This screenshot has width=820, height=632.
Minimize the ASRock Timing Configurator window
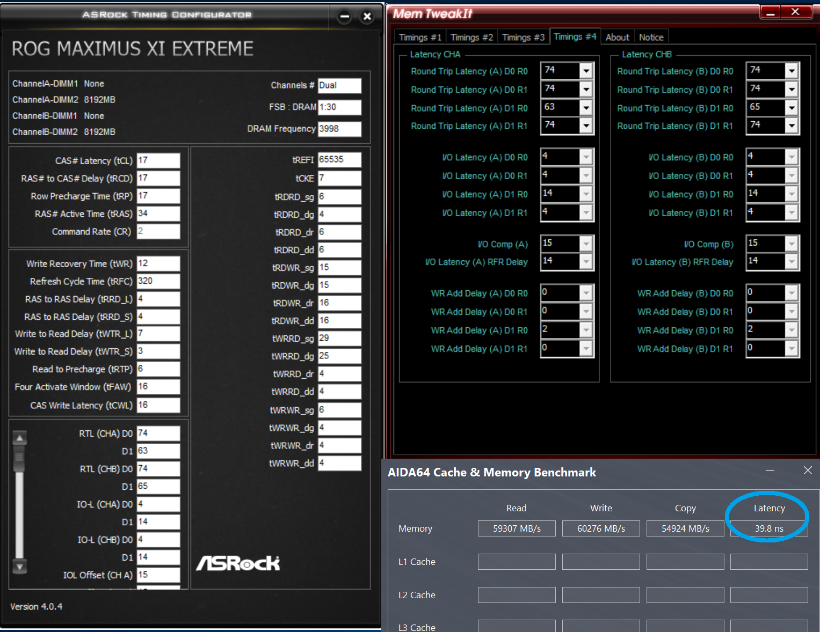click(345, 17)
